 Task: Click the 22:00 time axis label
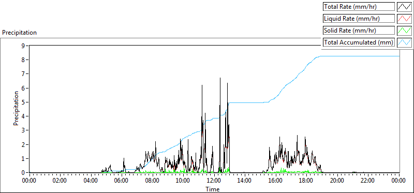pos(368,181)
